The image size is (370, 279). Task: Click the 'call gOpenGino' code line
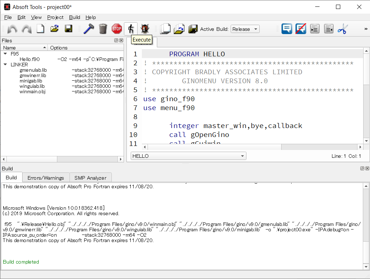[x=199, y=134]
